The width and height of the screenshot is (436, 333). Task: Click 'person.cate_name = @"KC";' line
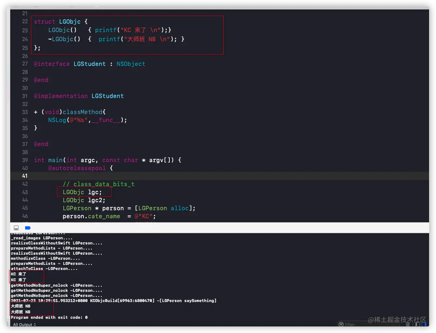(109, 216)
